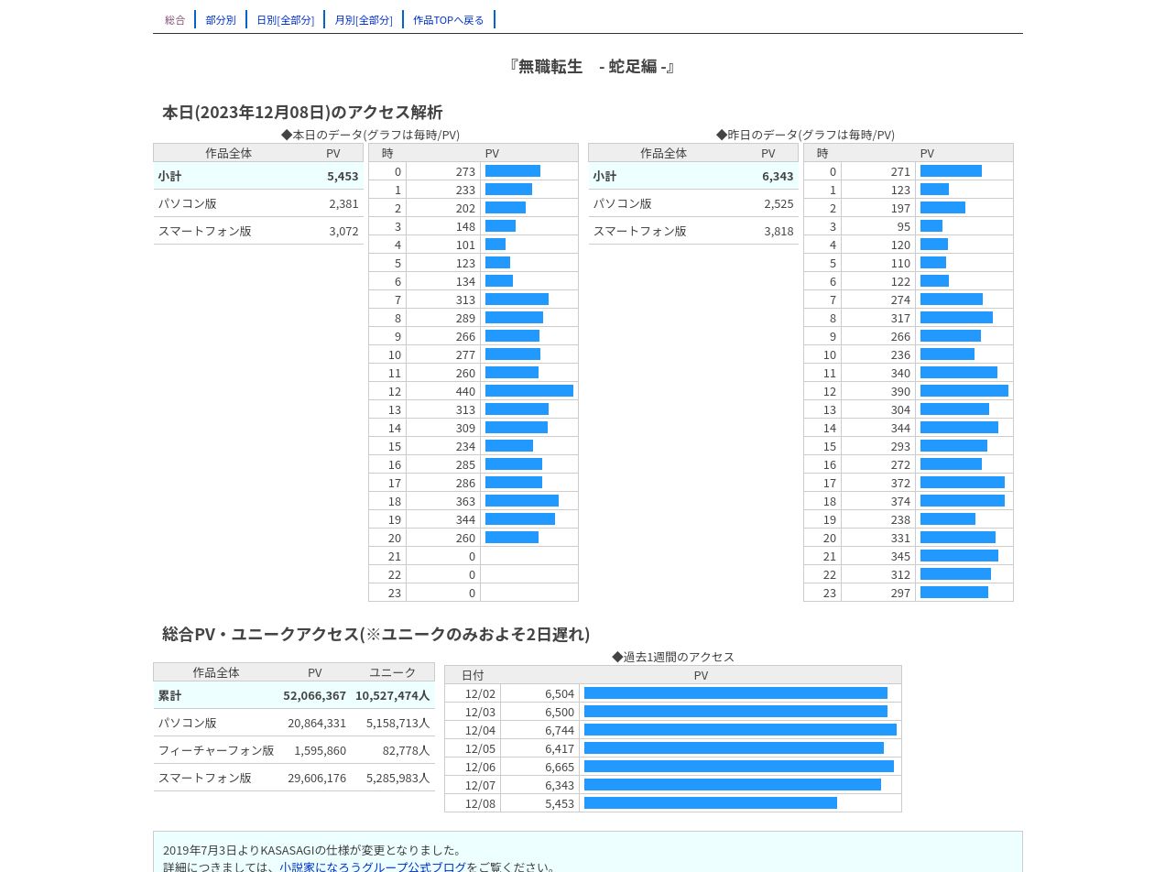Click today's hour 18 PV value 363
Screen dimensions: 1176x872
coord(465,501)
